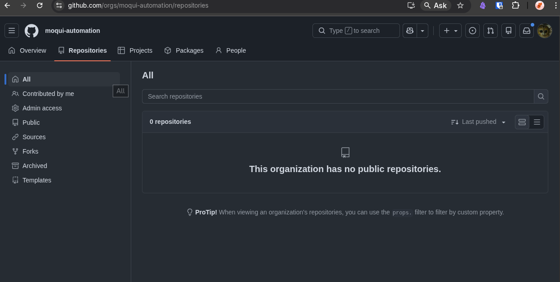Open the user profile avatar menu
Screen dimensions: 560x282
(x=544, y=31)
